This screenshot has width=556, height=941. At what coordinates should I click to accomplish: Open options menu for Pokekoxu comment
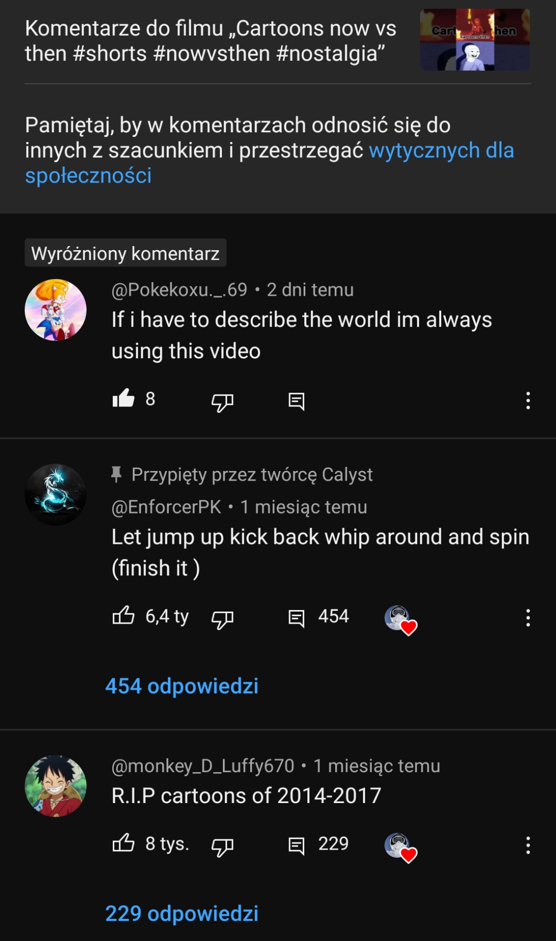pyautogui.click(x=528, y=401)
